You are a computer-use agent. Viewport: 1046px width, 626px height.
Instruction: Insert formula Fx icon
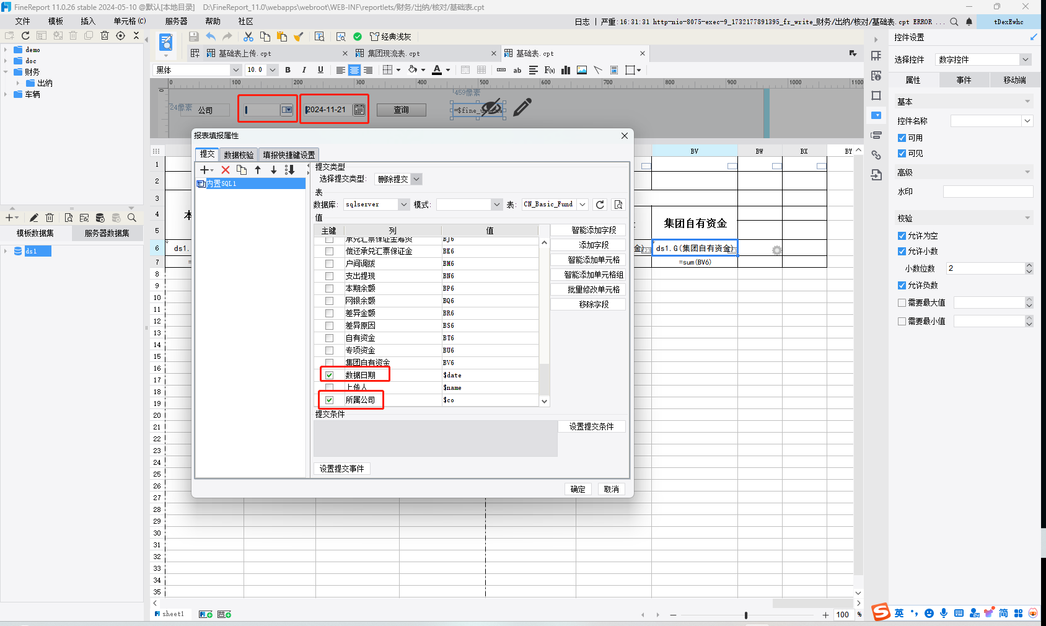click(549, 70)
